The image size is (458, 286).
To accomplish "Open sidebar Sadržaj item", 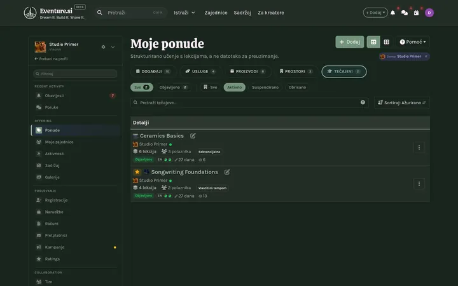I will (x=75, y=165).
